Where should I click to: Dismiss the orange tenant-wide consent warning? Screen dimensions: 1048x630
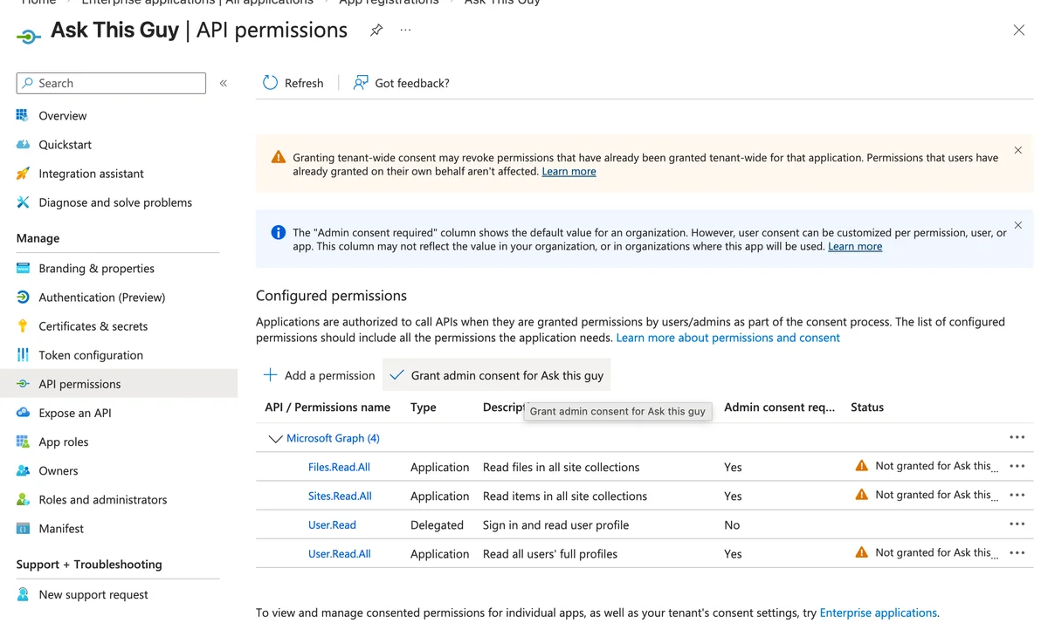point(1017,150)
